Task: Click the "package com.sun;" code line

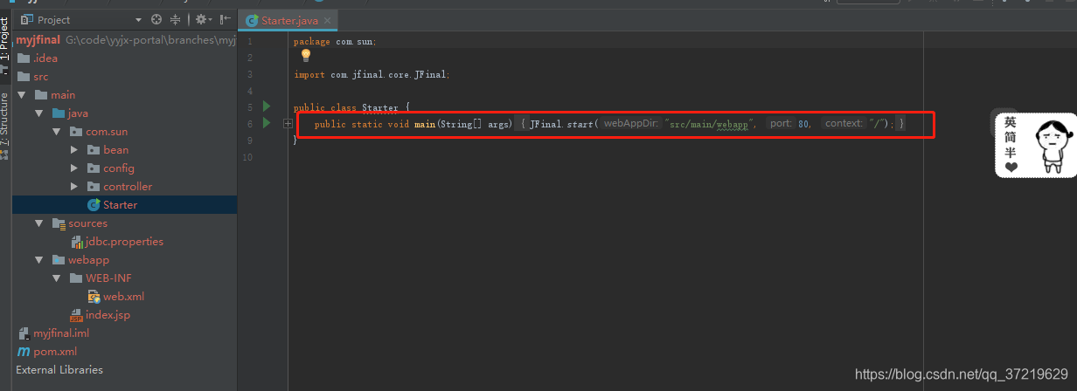Action: click(335, 41)
